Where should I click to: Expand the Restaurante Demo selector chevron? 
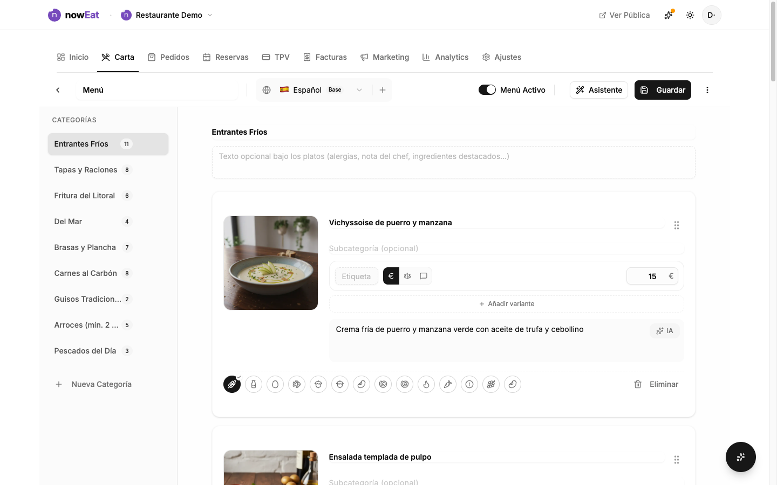pyautogui.click(x=210, y=15)
